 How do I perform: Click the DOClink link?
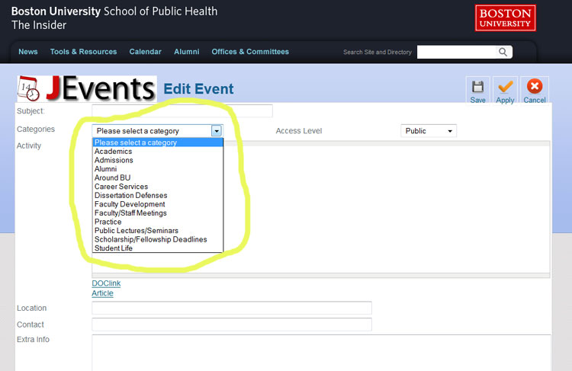tap(106, 283)
